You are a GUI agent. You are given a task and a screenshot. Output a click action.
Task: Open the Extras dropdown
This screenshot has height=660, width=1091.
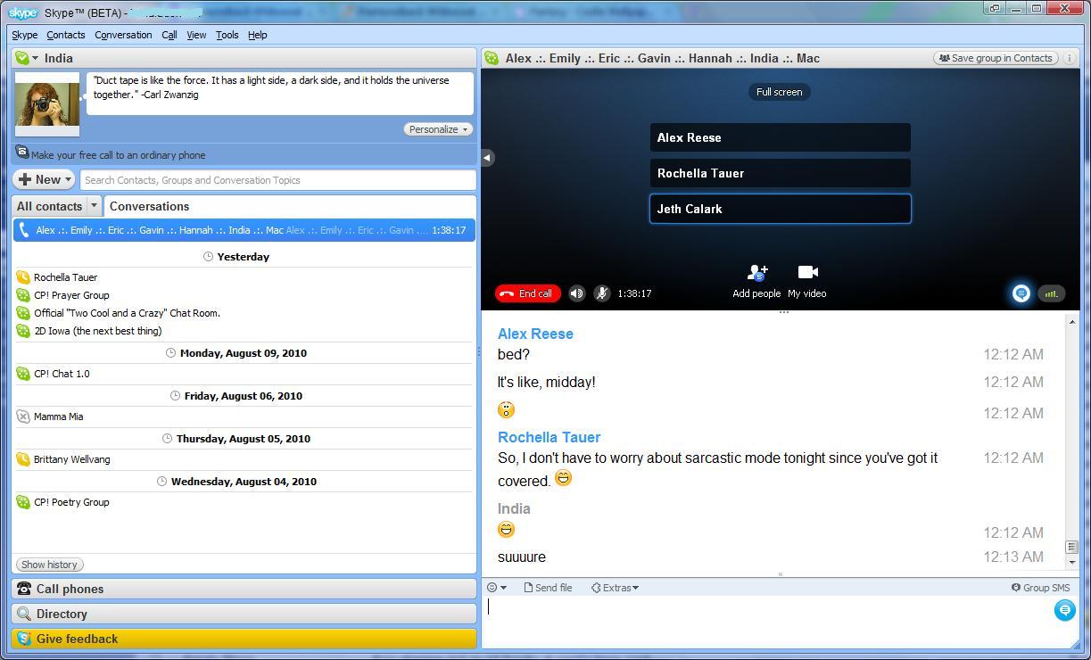pos(616,588)
